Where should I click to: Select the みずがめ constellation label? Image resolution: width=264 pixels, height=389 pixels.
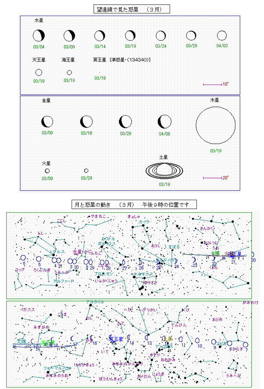click(x=41, y=327)
